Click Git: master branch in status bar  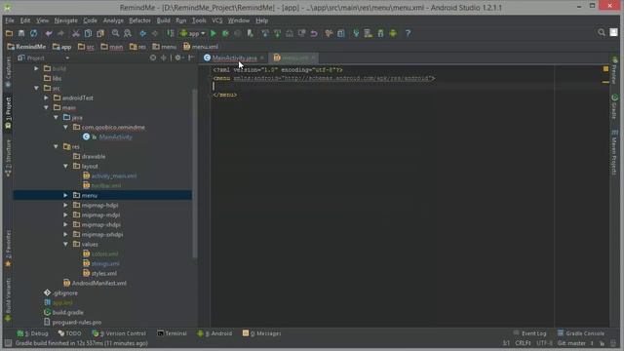[x=571, y=343]
